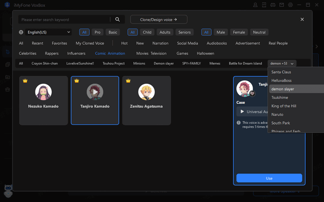Filter by Seniors age
Screen dimensions: 324x202
[x=184, y=32]
